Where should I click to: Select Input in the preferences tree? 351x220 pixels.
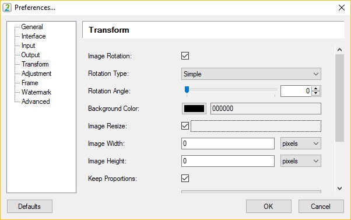coord(28,46)
